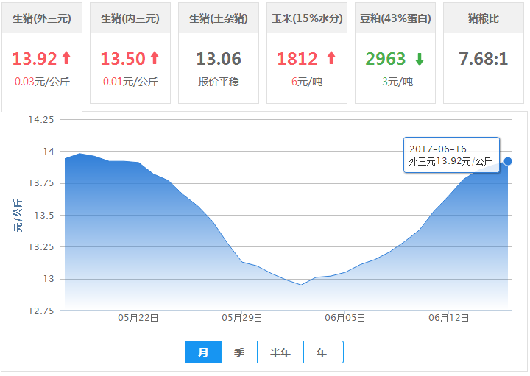Click the 05月22日 x-axis label
The image size is (530, 376).
click(138, 318)
